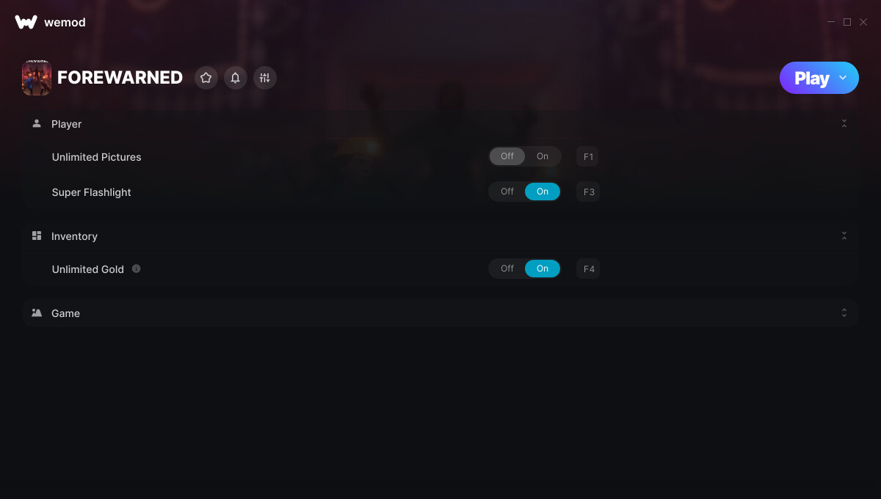
Task: Turn off Unlimited Gold
Action: [507, 269]
